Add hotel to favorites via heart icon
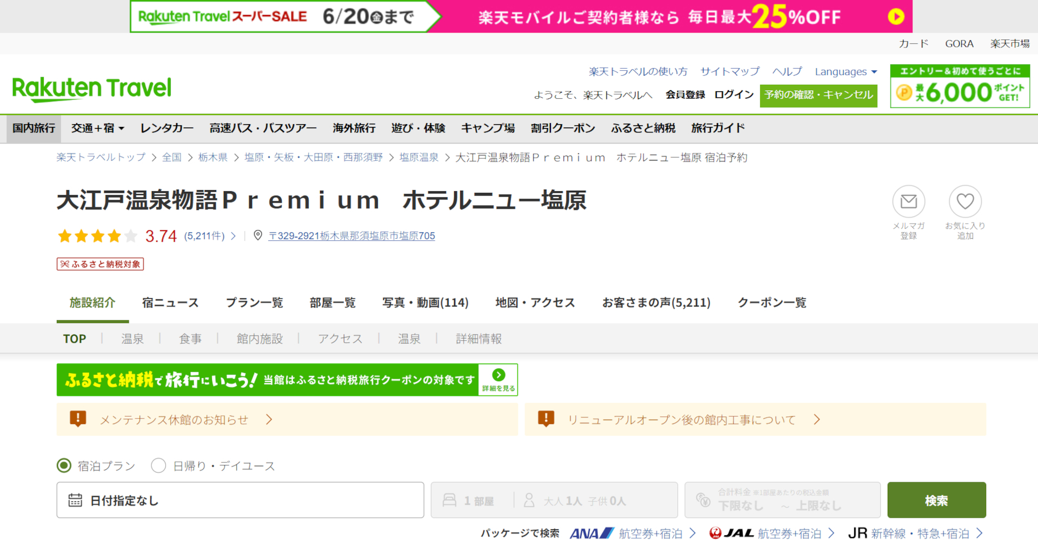The image size is (1038, 545). click(x=965, y=201)
